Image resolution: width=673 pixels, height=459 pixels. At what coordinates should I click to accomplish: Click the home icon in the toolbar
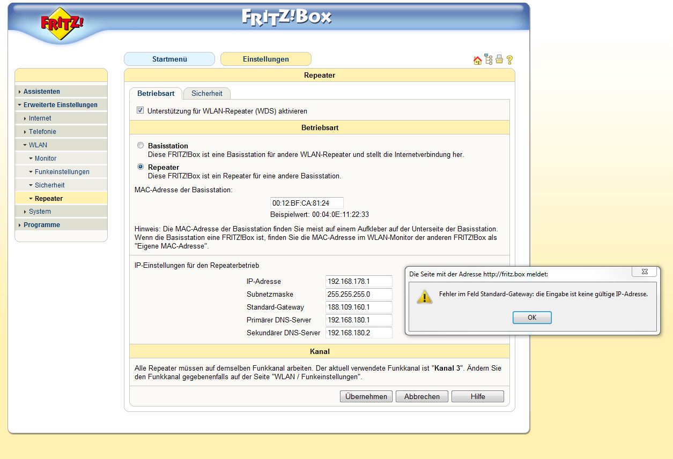point(477,61)
